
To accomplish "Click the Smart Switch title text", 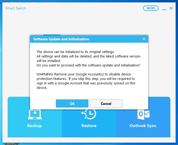I will (x=16, y=8).
